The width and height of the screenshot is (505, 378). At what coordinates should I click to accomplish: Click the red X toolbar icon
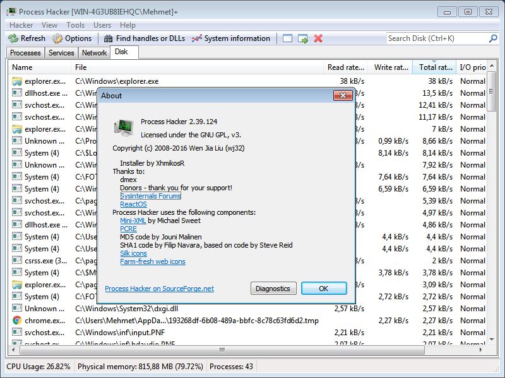click(x=318, y=38)
